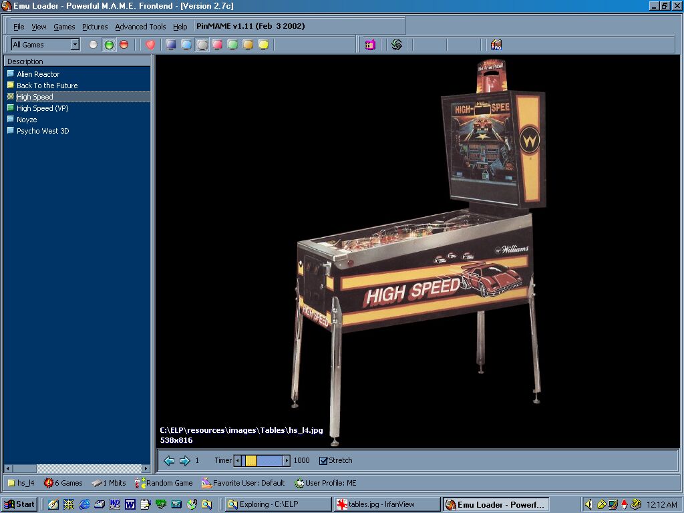Screen dimensions: 684x513
Task: Open the Games menu
Action: 64,27
